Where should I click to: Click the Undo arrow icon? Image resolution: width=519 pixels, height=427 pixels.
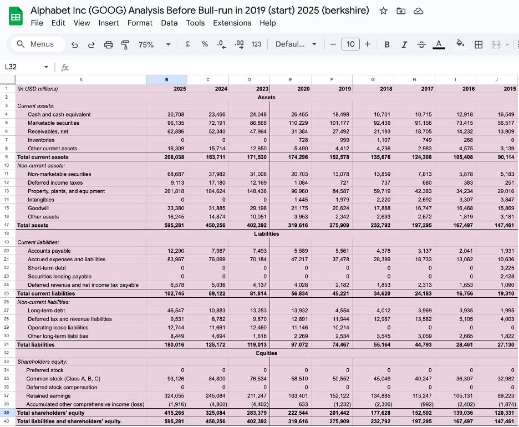75,44
